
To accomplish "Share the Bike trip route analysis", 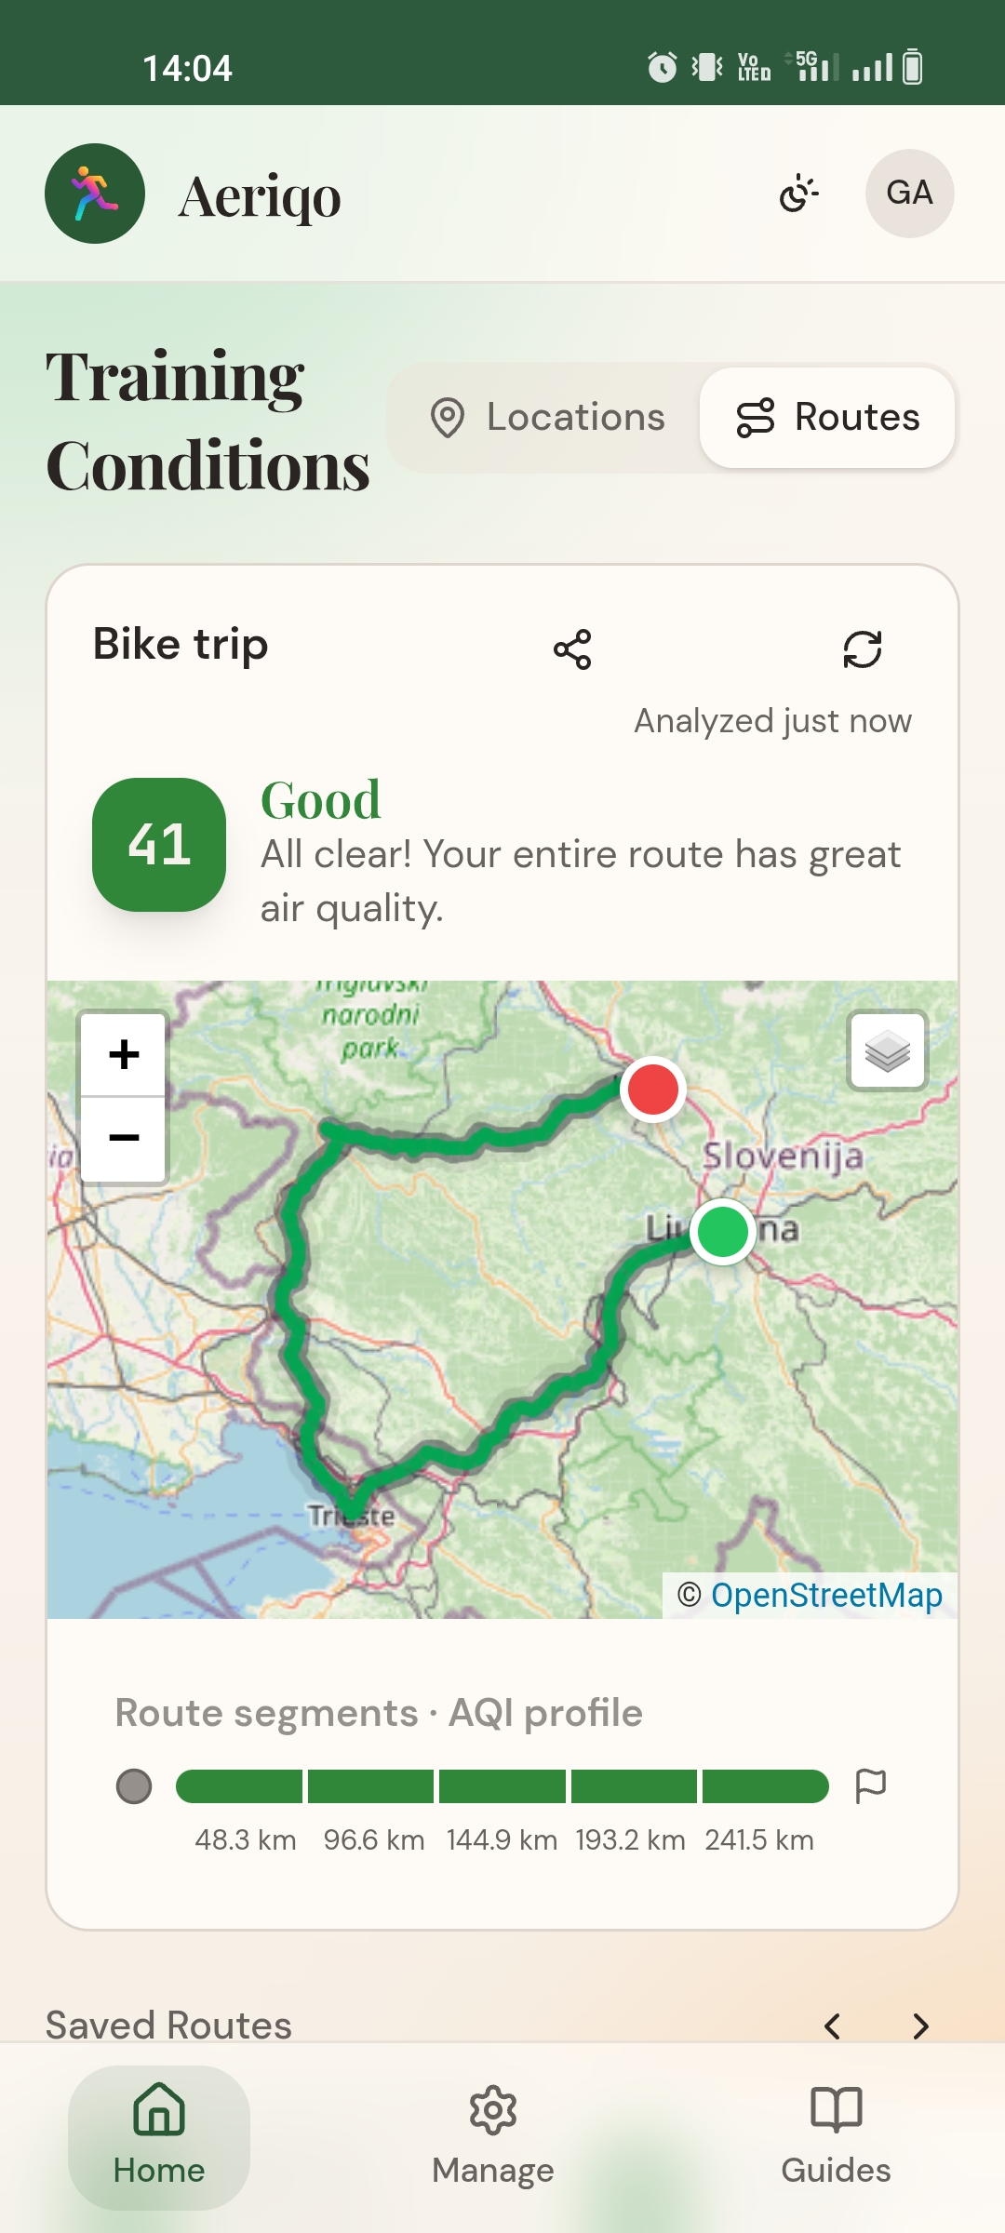I will tap(572, 649).
